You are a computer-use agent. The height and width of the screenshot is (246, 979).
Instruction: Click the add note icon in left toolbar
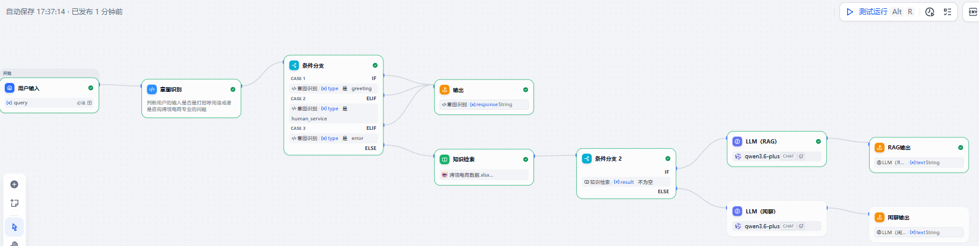[x=14, y=203]
